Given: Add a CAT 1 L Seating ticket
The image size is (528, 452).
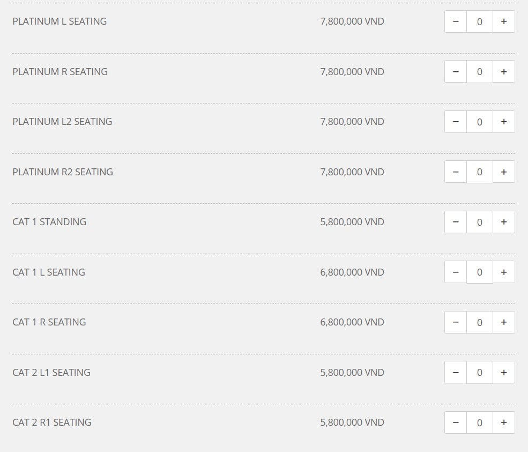Looking at the screenshot, I should (x=504, y=272).
